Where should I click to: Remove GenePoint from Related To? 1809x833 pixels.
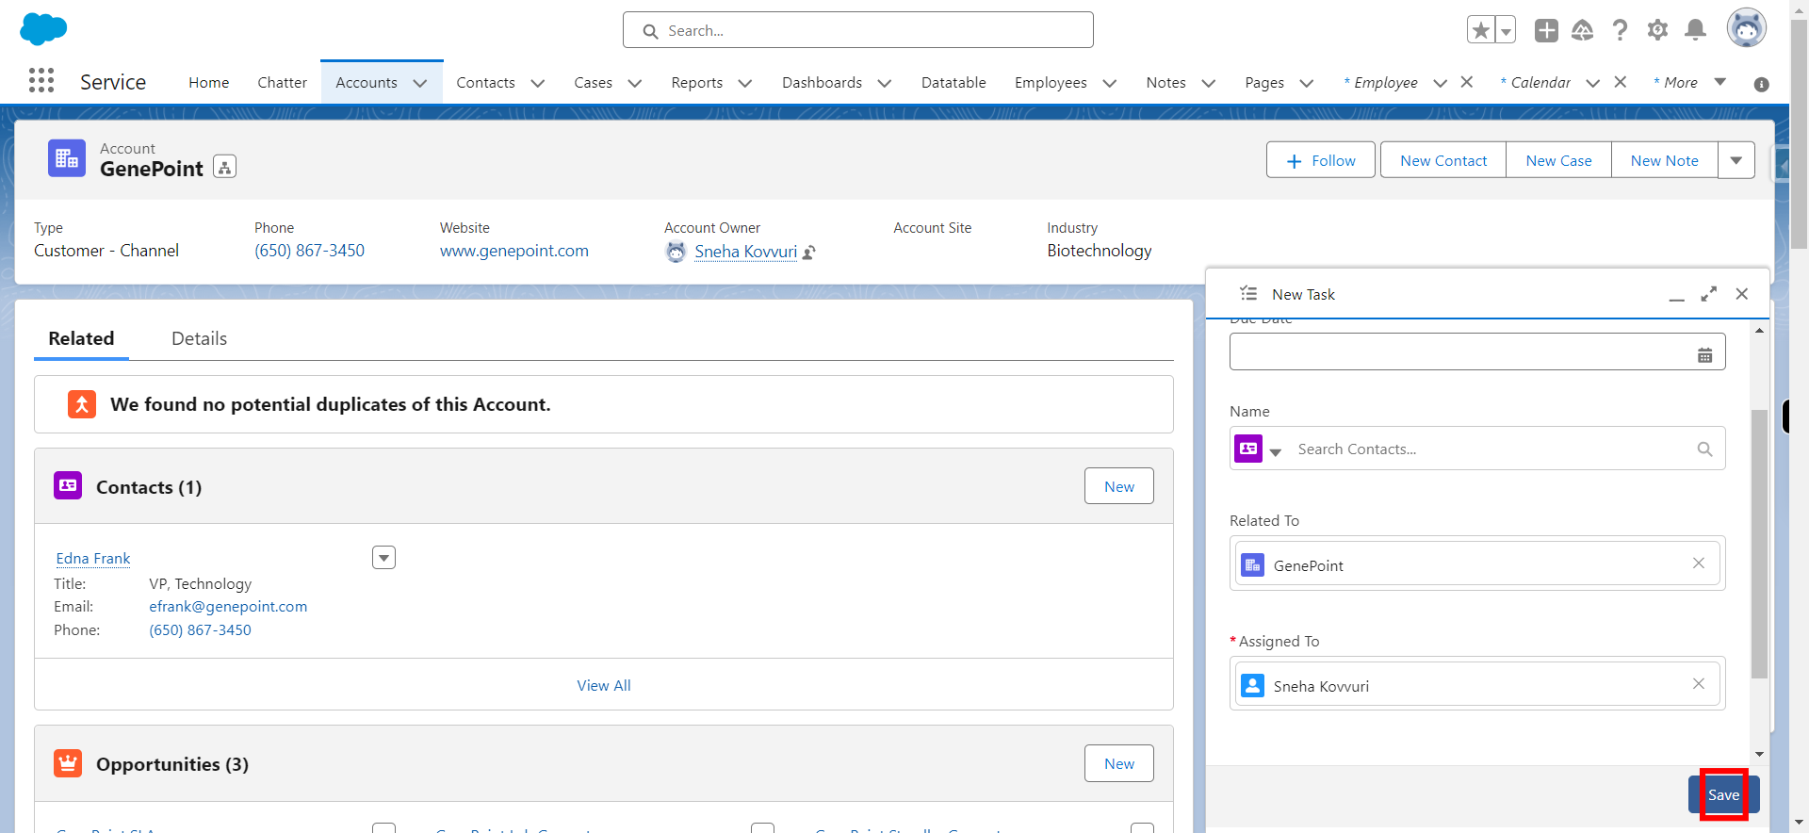(x=1698, y=563)
